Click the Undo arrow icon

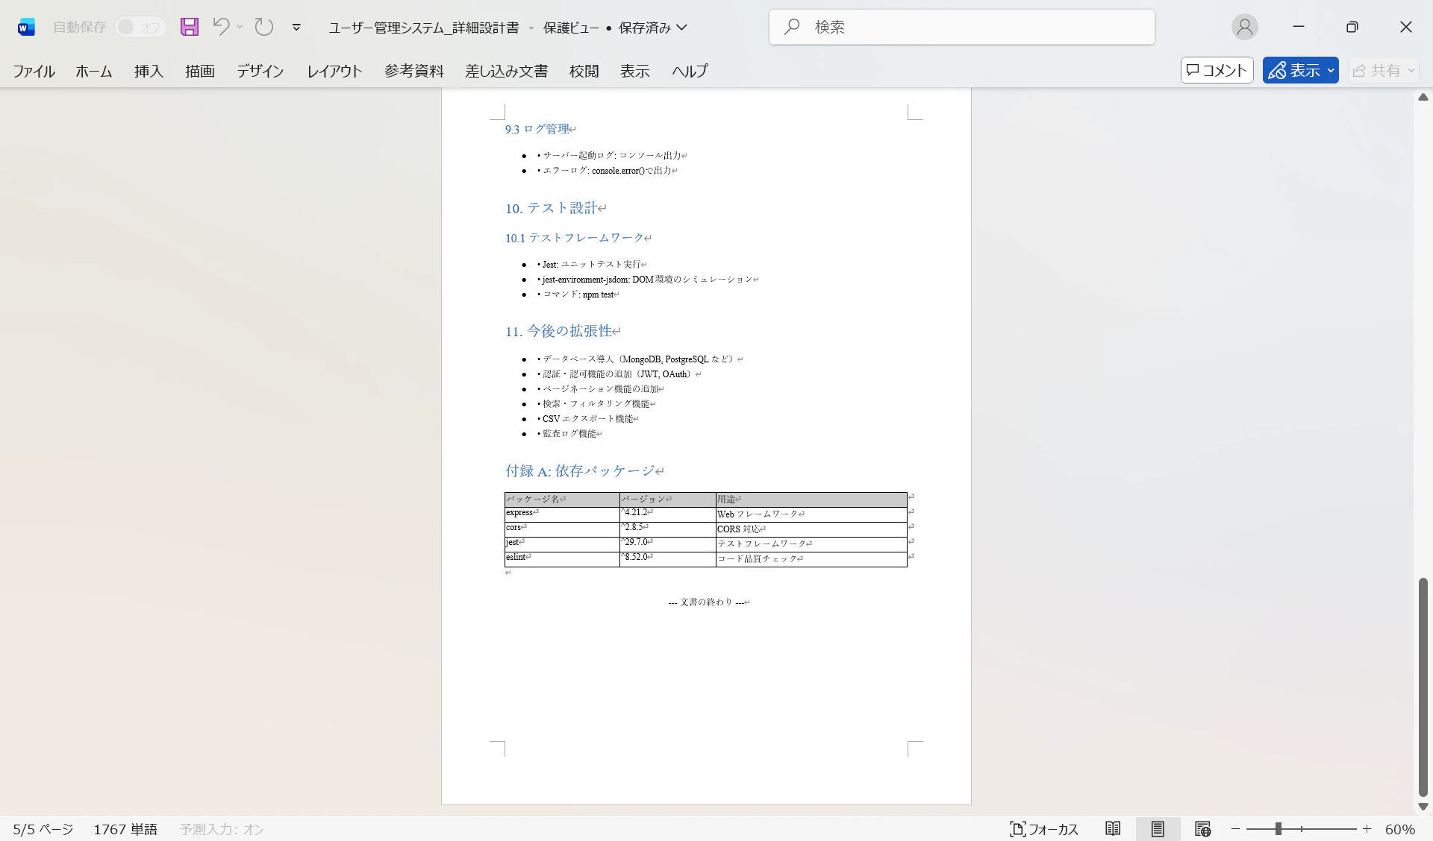coord(221,27)
